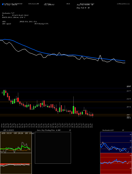Click the 'CL: 200.81' closing price value
This screenshot has height=174, width=132.
49,5
